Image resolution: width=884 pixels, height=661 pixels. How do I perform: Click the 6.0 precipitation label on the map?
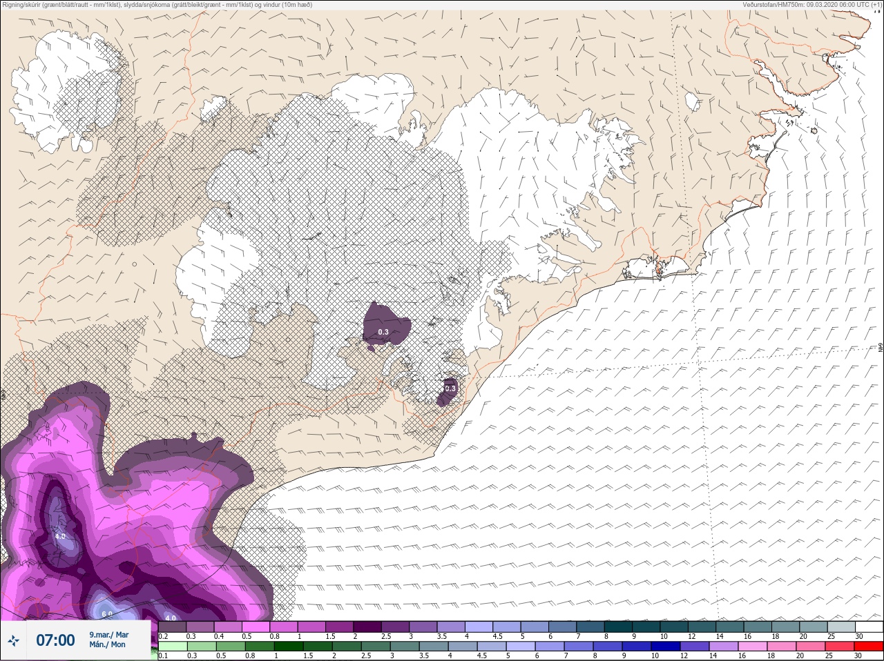pos(107,614)
